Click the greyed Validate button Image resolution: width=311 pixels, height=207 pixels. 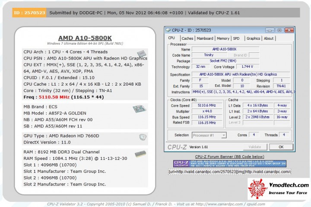click(x=255, y=147)
